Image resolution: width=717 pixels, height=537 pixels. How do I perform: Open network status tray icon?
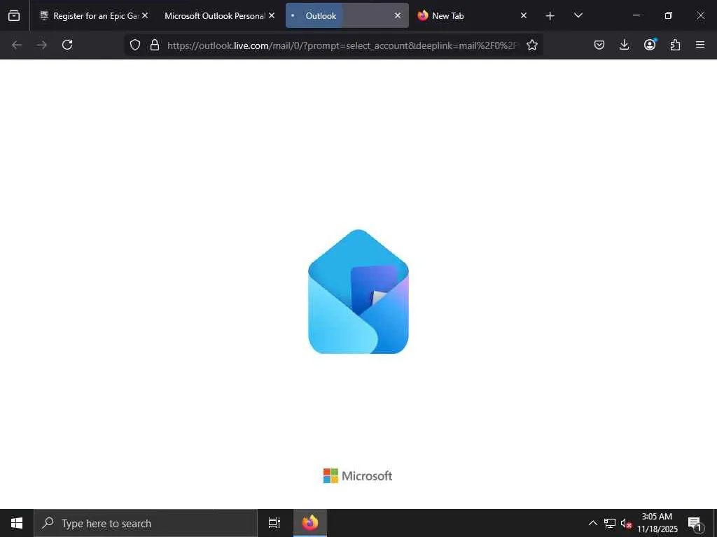(x=610, y=523)
